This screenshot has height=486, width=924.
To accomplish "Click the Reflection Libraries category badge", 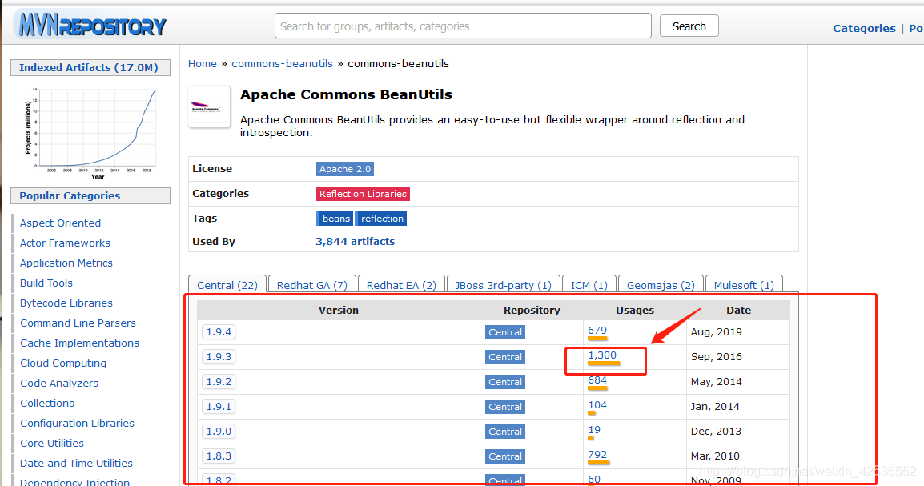I will [x=363, y=194].
